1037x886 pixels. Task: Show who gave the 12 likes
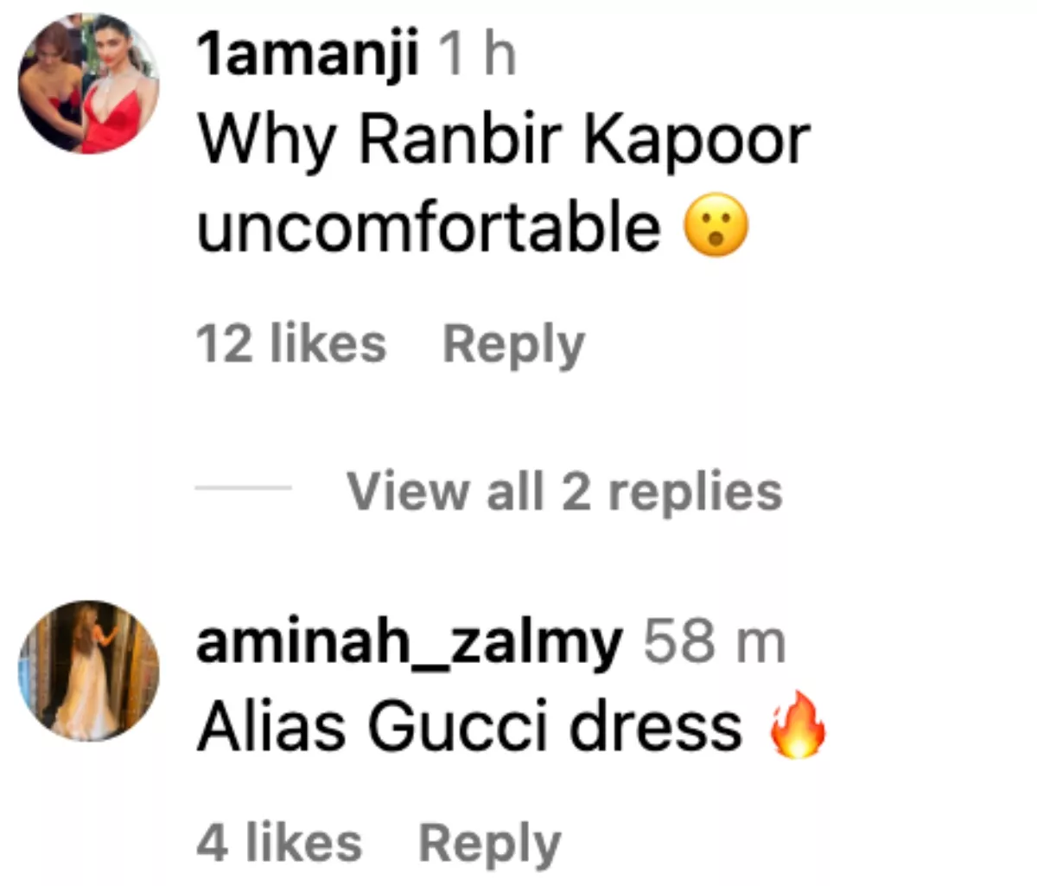(x=291, y=344)
